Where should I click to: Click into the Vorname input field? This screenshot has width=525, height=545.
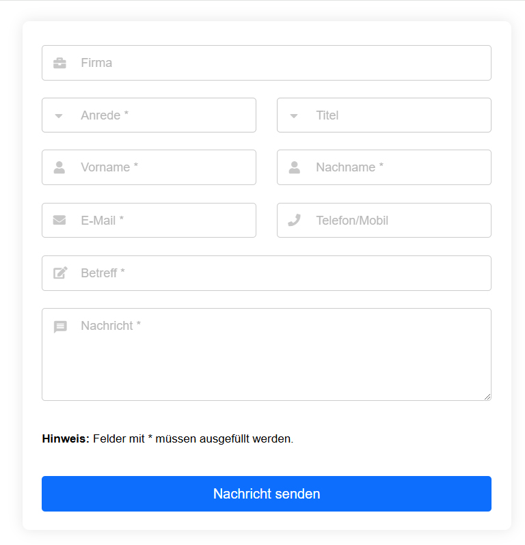click(x=149, y=167)
